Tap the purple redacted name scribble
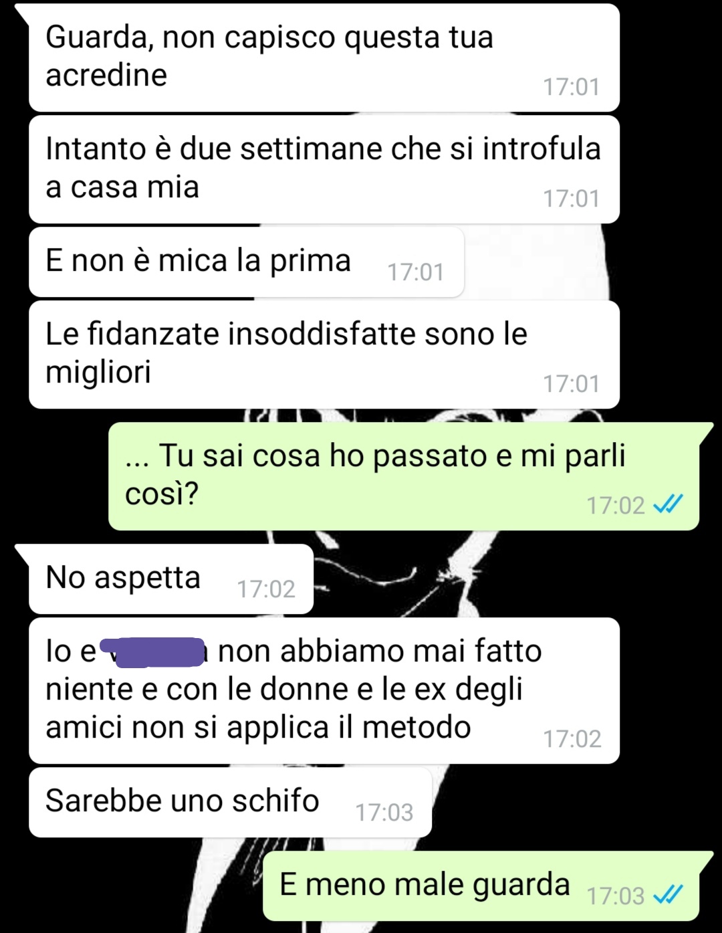The height and width of the screenshot is (933, 722). click(152, 652)
